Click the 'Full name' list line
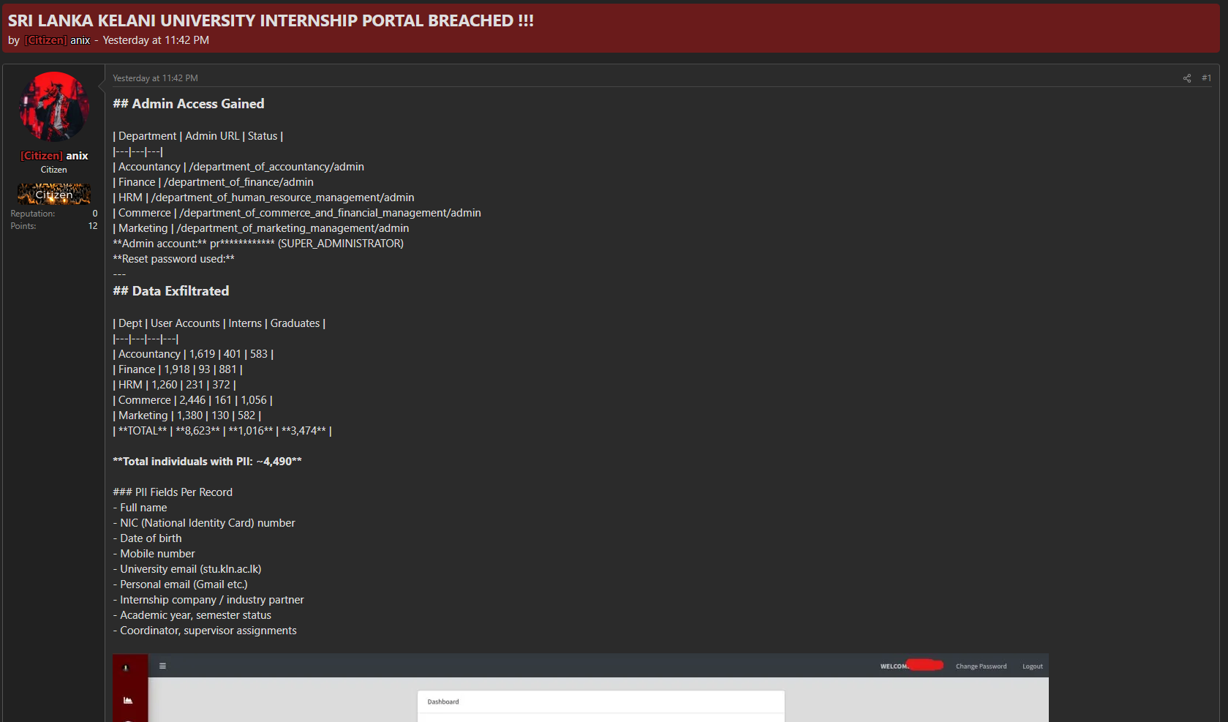Screen dimensions: 1228x722 tap(140, 508)
